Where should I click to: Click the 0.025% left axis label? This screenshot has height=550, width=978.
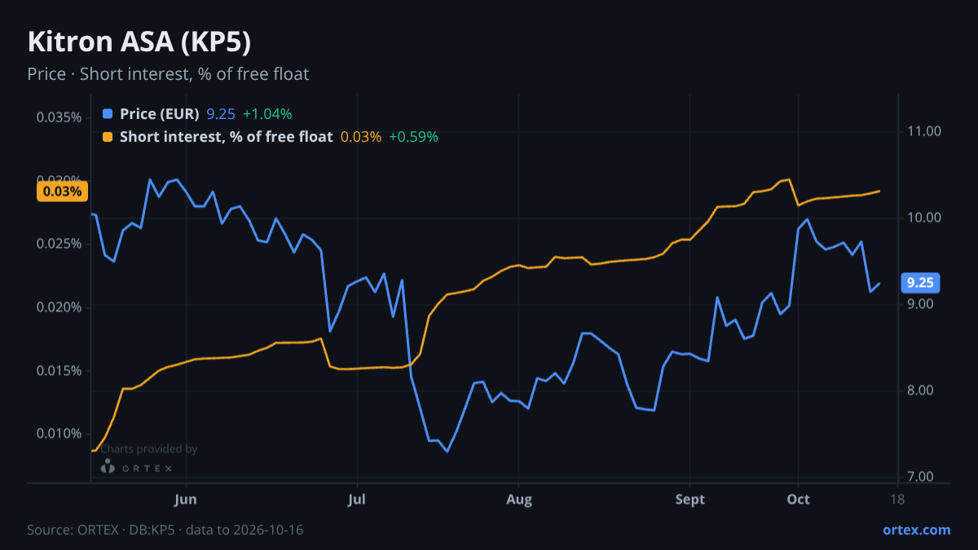tap(59, 244)
